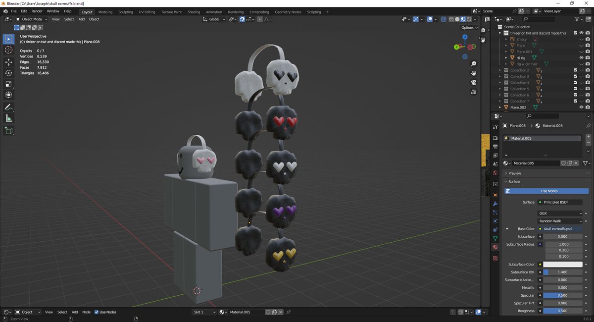Open the Object Mode dropdown

point(32,19)
